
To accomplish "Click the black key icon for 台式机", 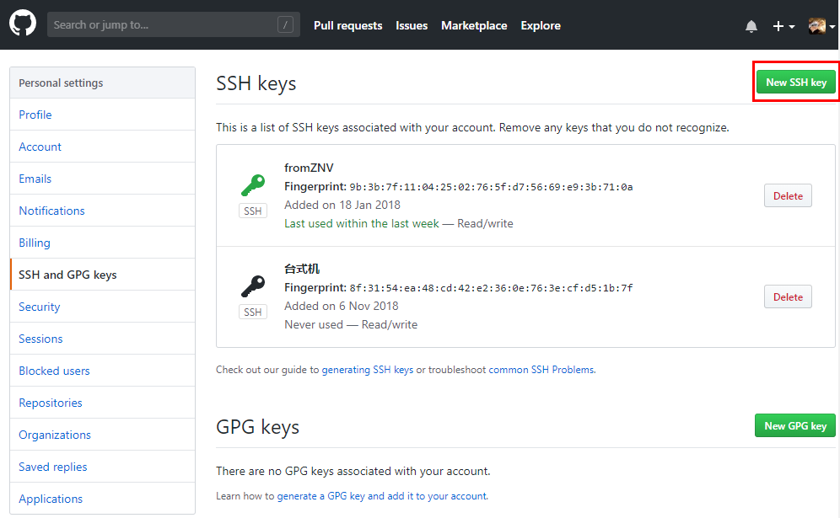I will coord(253,286).
